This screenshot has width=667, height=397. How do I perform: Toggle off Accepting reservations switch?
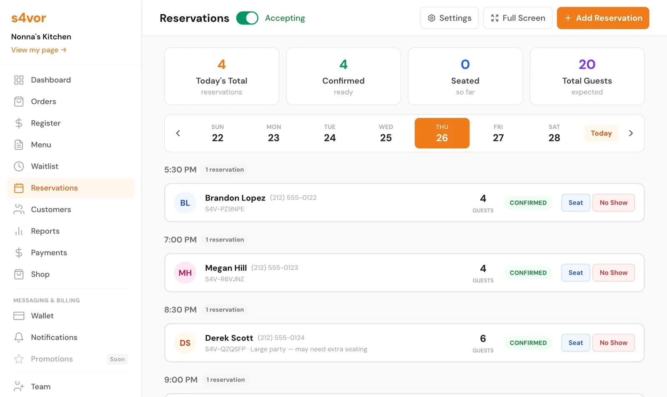pyautogui.click(x=247, y=18)
